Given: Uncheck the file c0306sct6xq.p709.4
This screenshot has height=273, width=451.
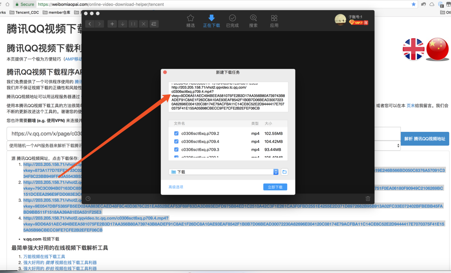Looking at the screenshot, I should pyautogui.click(x=176, y=142).
